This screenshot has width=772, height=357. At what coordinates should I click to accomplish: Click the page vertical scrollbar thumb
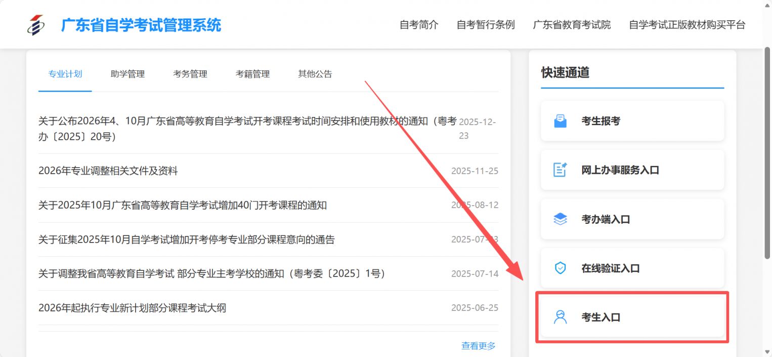[x=767, y=154]
